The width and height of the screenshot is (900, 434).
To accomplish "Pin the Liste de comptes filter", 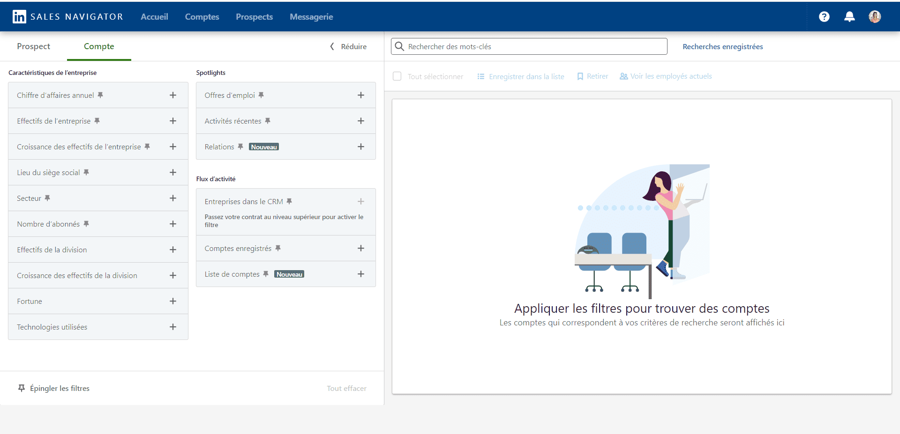I will (x=266, y=274).
